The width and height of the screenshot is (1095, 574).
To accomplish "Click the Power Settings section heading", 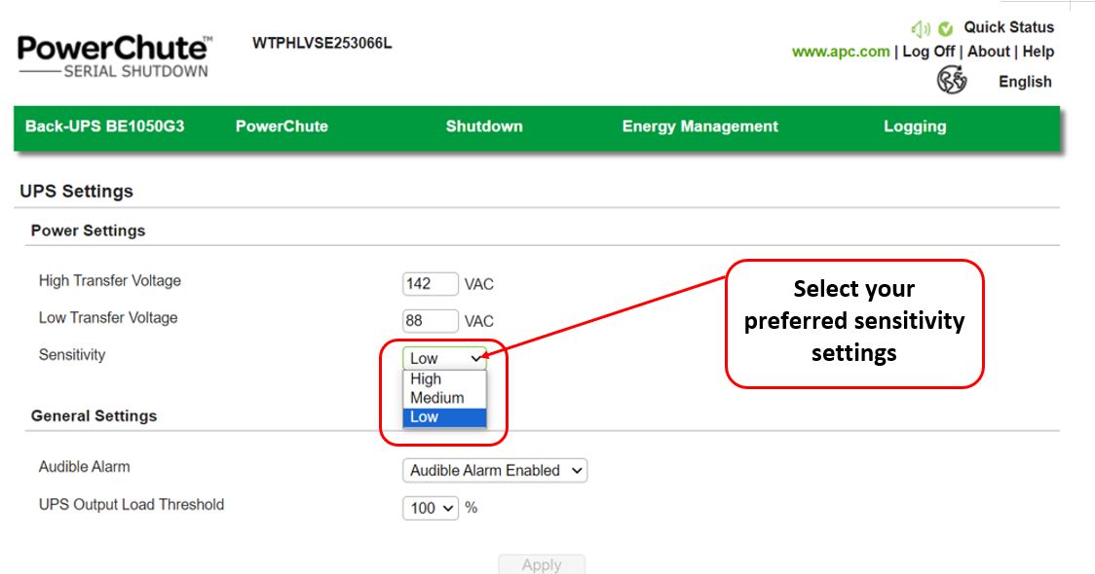I will point(88,231).
